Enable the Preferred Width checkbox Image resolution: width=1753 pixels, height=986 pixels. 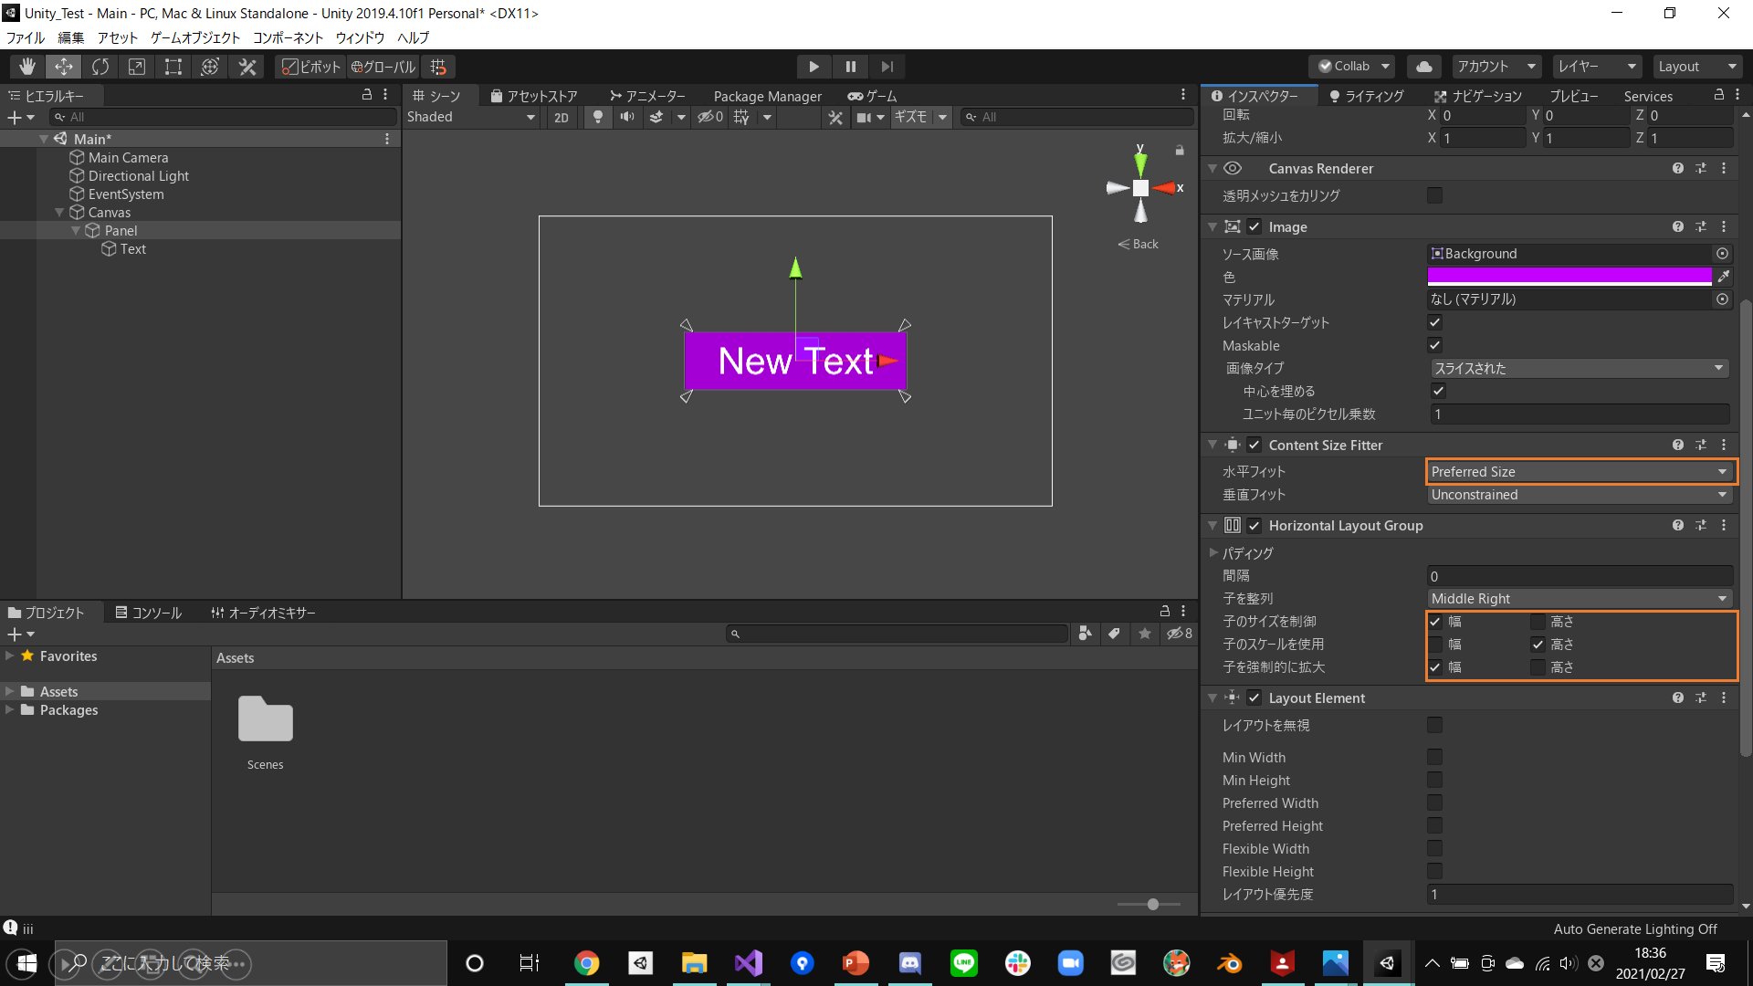click(x=1434, y=802)
